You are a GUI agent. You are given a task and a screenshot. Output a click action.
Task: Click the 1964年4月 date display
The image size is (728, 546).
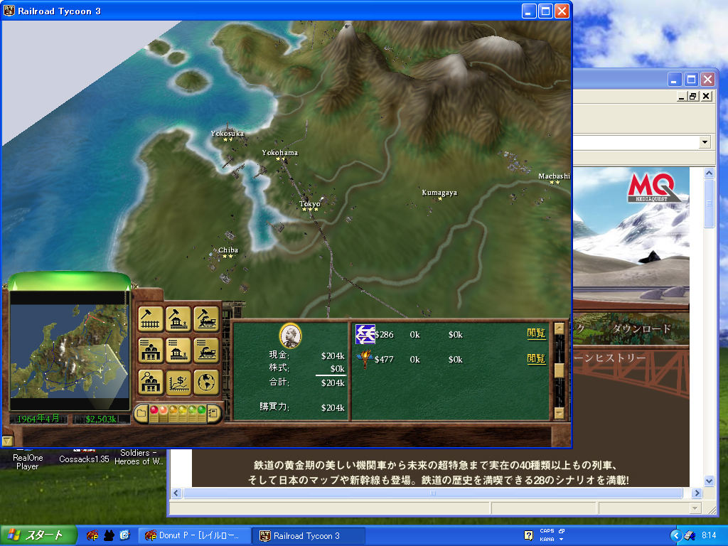pos(38,418)
